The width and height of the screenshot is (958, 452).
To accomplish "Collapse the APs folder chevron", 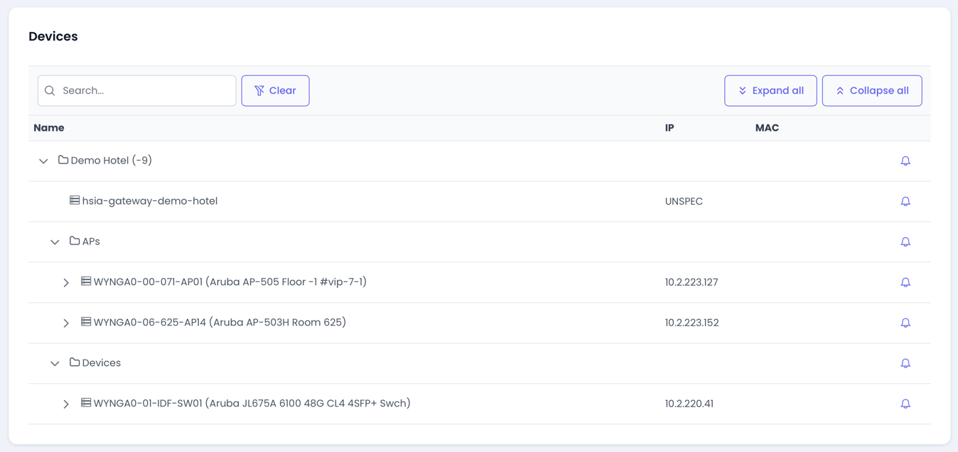I will pos(55,242).
